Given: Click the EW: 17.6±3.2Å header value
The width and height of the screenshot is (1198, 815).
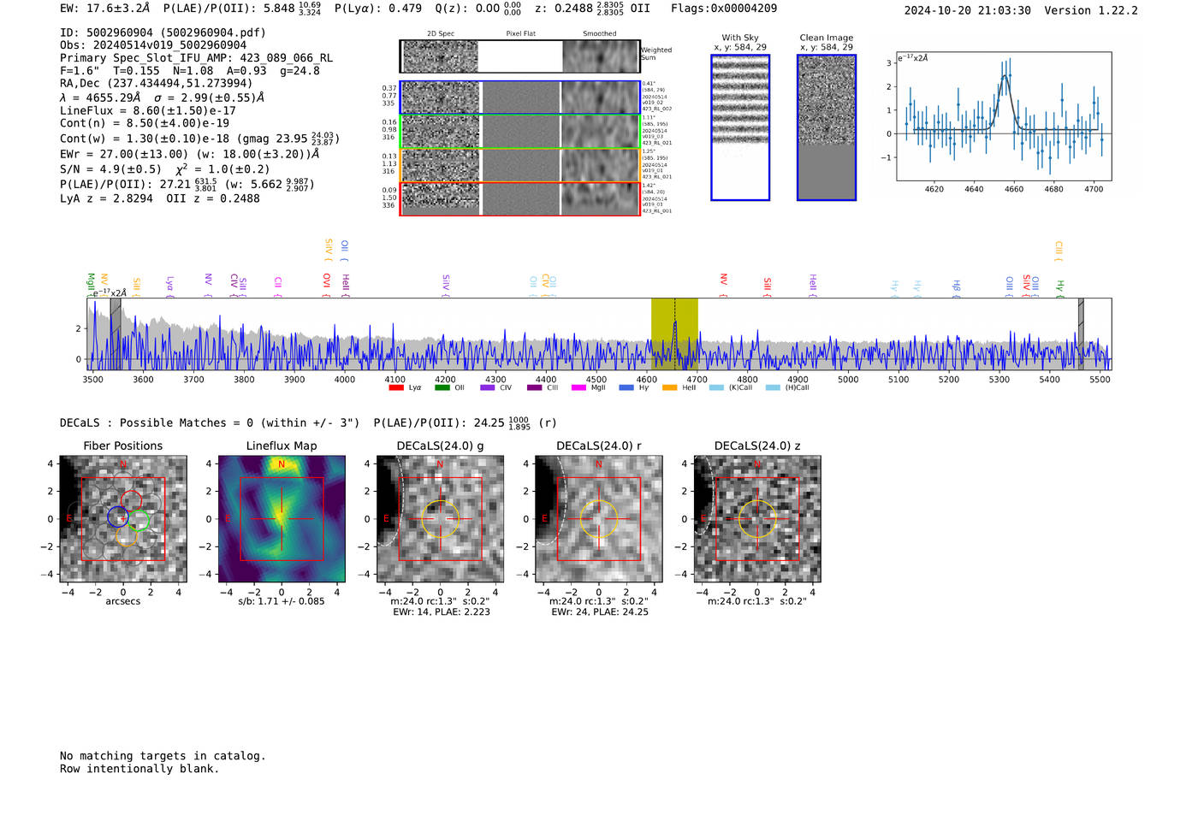Looking at the screenshot, I should tap(104, 9).
